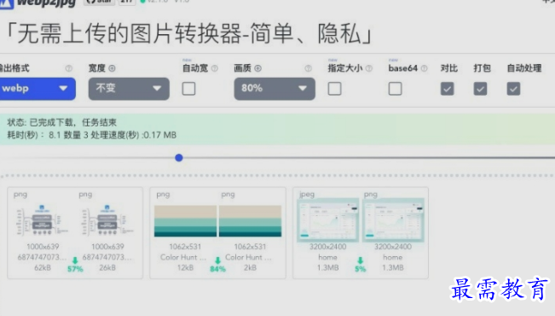Enable the base64 checkbox
The height and width of the screenshot is (316, 555).
395,89
